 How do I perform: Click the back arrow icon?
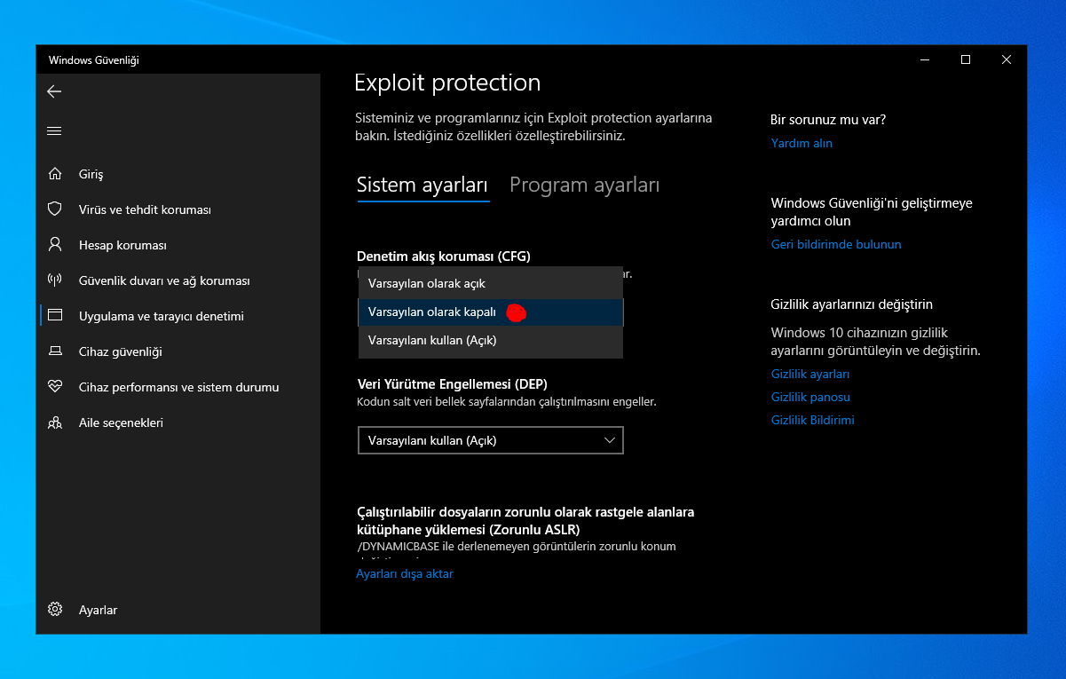[54, 91]
